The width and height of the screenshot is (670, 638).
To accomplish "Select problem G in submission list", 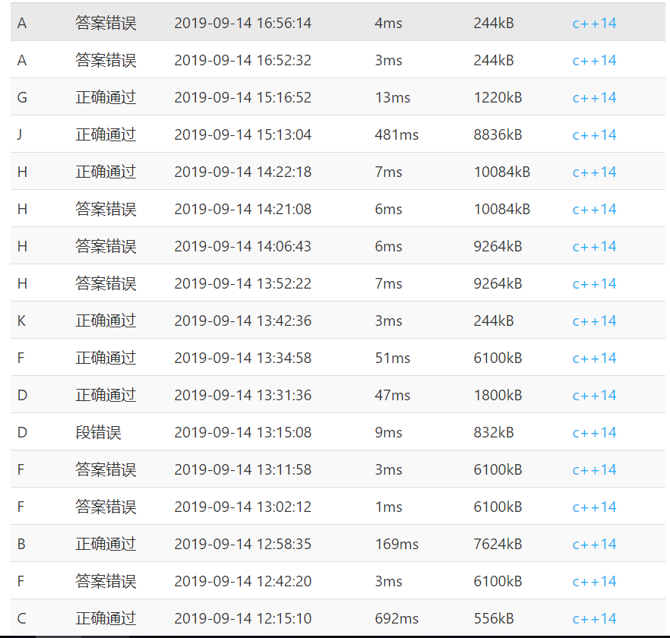I will [22, 97].
